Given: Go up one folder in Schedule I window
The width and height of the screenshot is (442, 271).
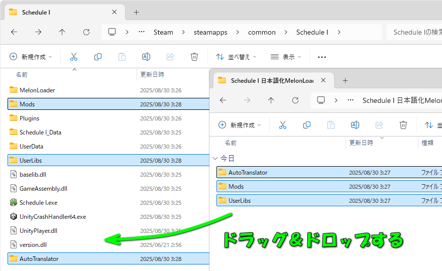Looking at the screenshot, I should (x=62, y=32).
